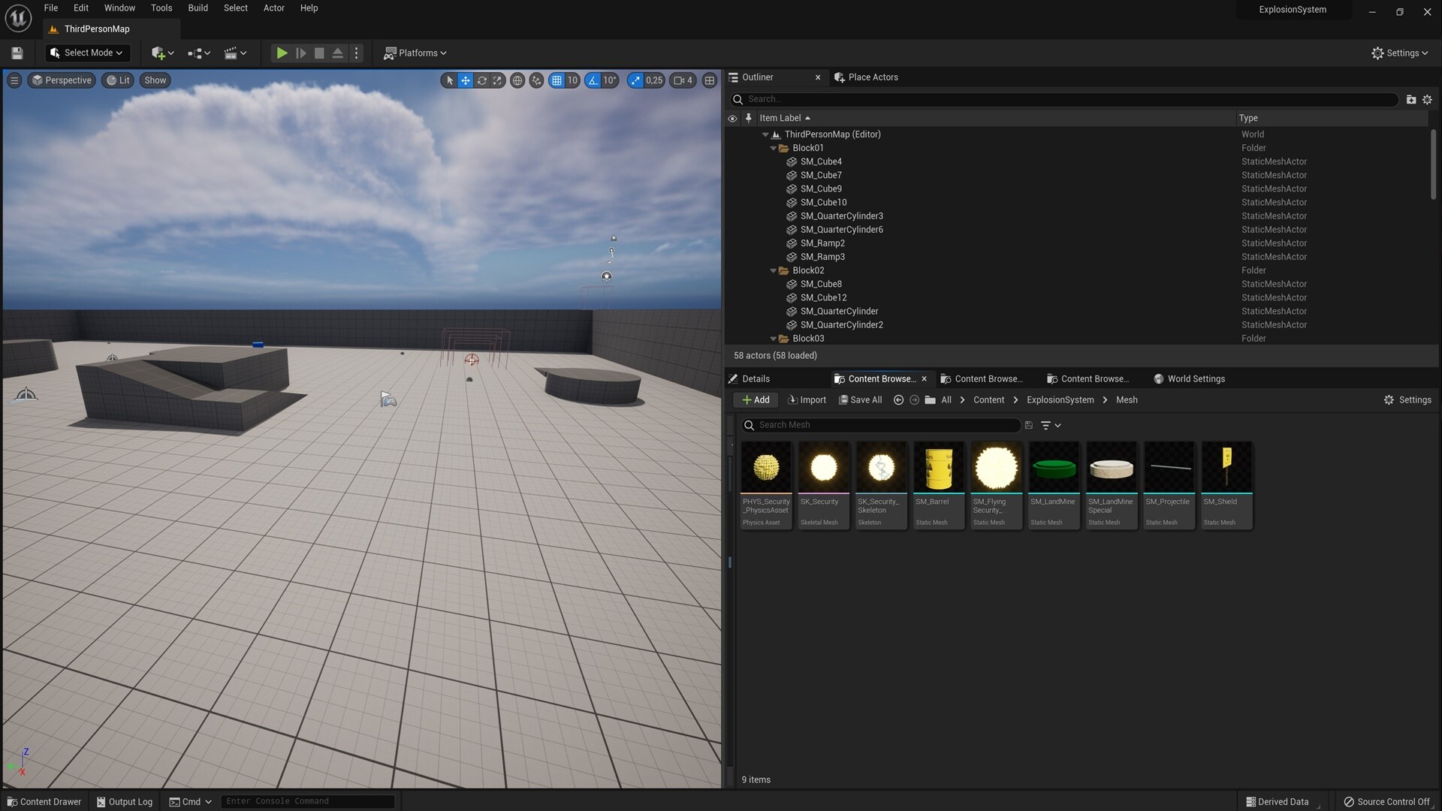Select the Move transform tool

[466, 80]
